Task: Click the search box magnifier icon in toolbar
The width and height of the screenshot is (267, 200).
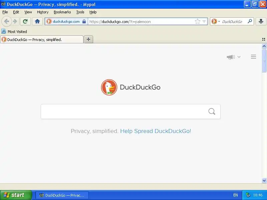Action: (x=250, y=21)
